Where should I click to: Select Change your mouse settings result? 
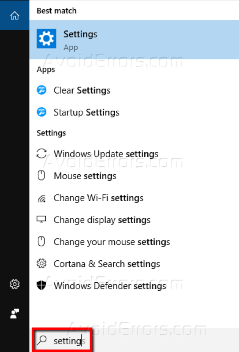coord(134,242)
